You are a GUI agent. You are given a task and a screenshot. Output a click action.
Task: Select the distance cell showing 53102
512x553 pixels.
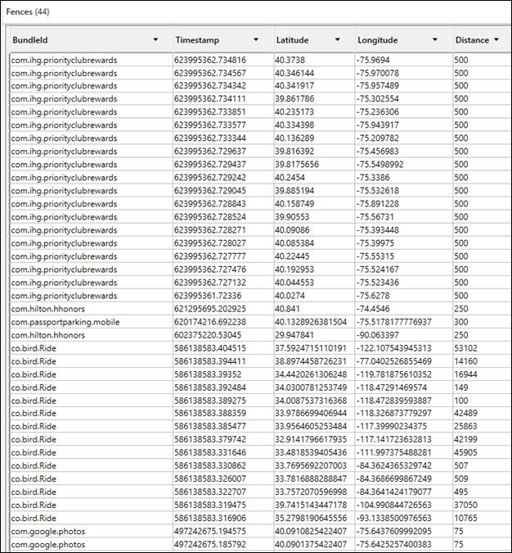click(x=468, y=348)
